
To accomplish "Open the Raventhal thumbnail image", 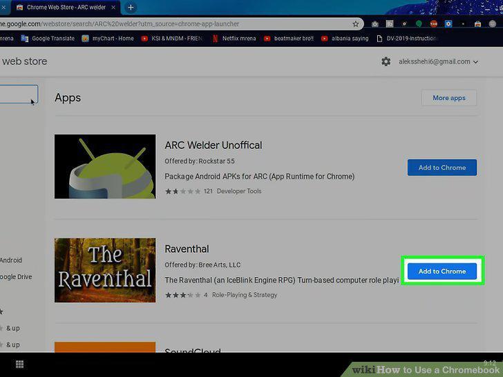I will point(105,270).
